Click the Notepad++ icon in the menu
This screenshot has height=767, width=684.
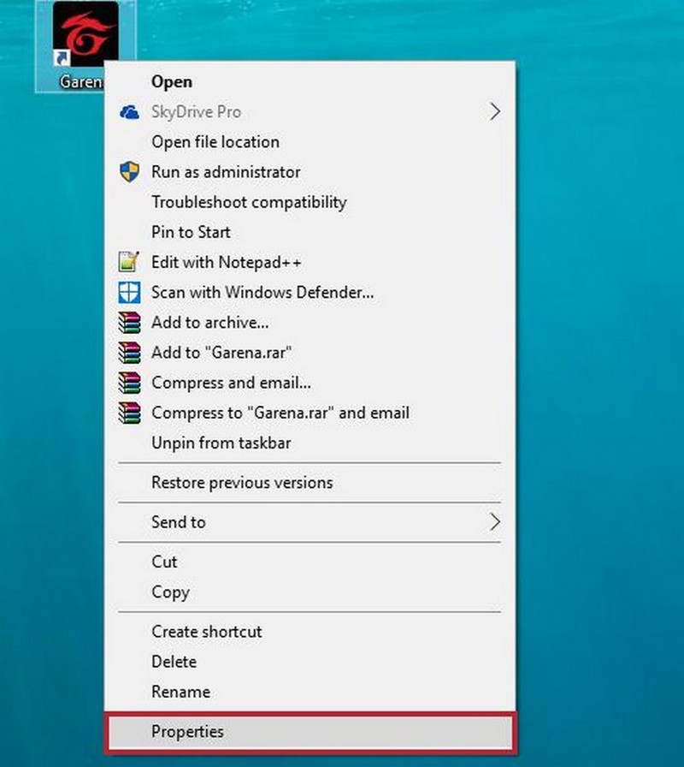pyautogui.click(x=129, y=262)
